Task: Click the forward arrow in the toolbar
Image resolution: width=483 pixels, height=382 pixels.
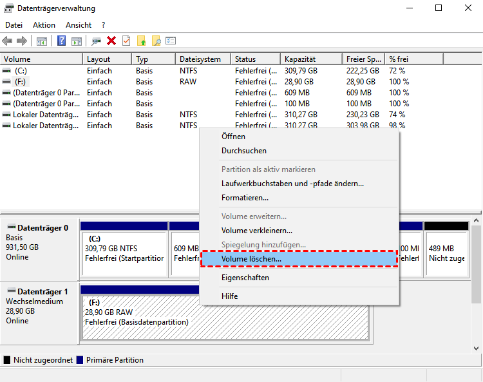Action: 22,41
